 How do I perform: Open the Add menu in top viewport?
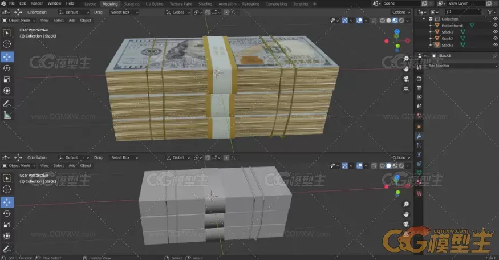point(72,21)
